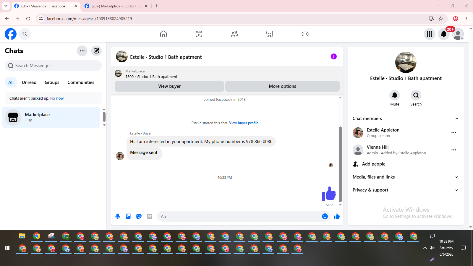Click the More options button
473x266 pixels.
click(x=282, y=86)
